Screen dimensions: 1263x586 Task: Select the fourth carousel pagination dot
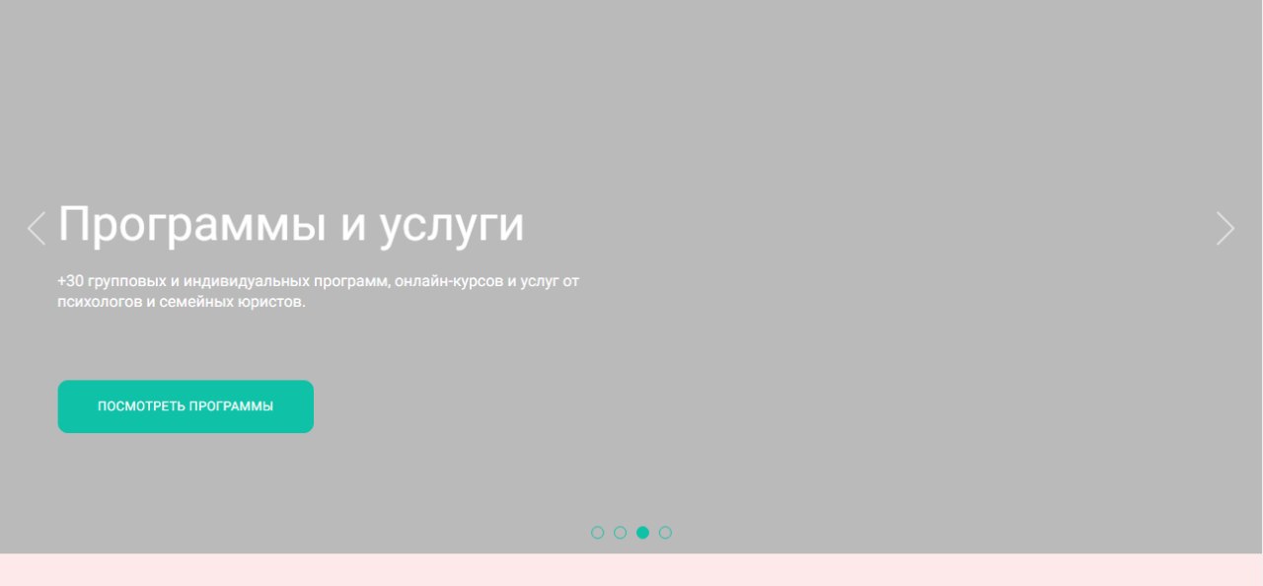[666, 533]
